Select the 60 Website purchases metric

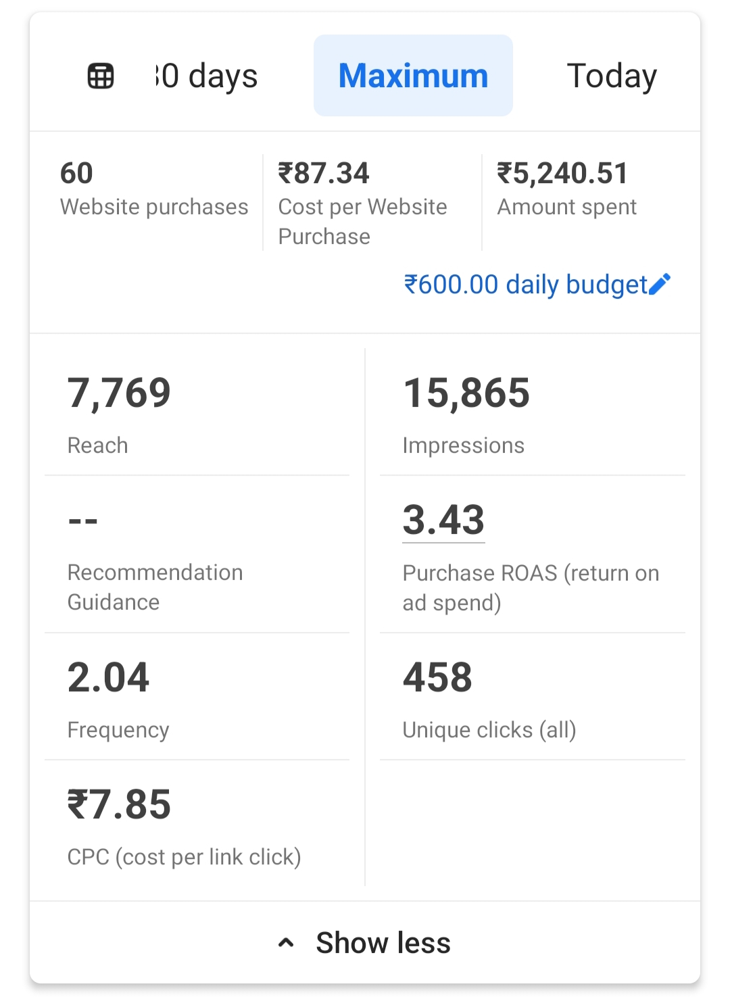[x=153, y=189]
